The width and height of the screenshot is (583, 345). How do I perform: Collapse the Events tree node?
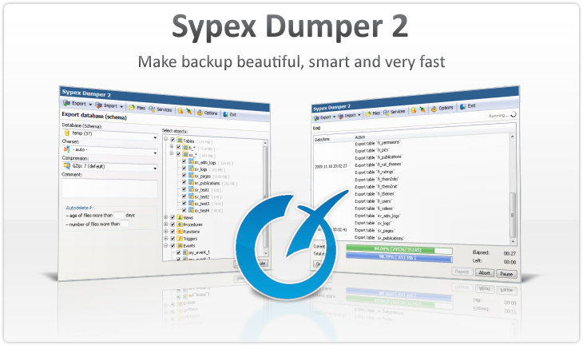click(x=166, y=245)
